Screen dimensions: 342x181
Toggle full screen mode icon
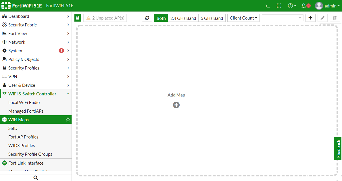tap(279, 6)
